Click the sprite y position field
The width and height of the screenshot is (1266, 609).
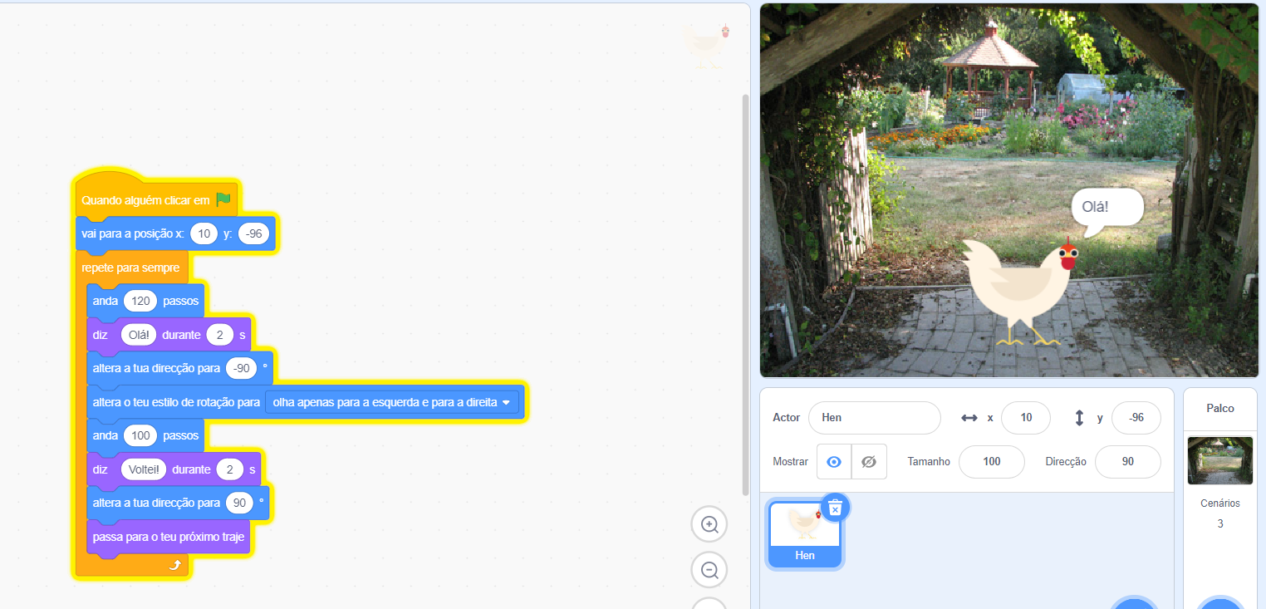(x=1136, y=418)
